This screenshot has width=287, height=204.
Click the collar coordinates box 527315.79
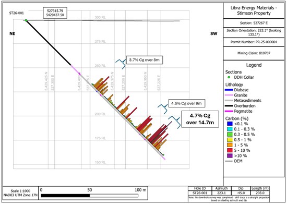55,13
